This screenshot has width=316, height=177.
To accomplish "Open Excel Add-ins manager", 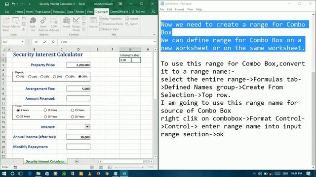I will (43, 24).
